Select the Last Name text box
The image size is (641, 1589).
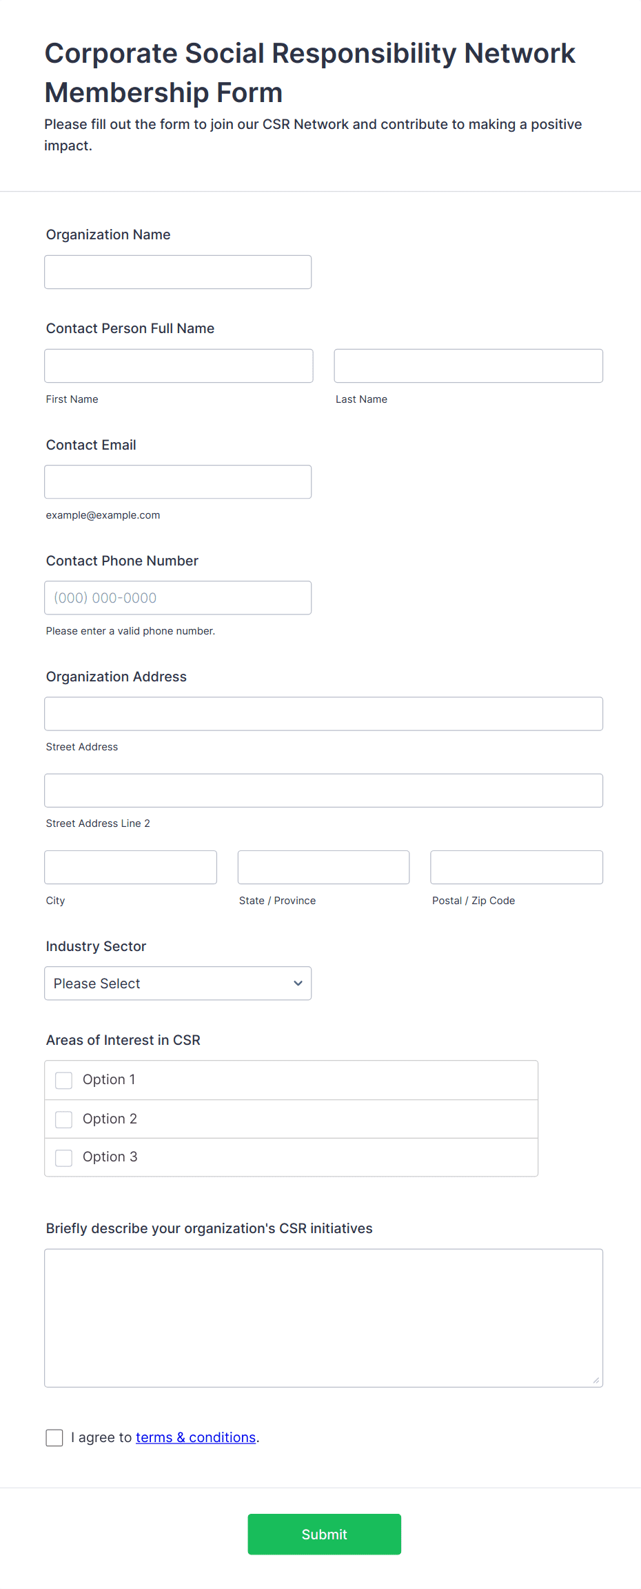click(x=469, y=366)
